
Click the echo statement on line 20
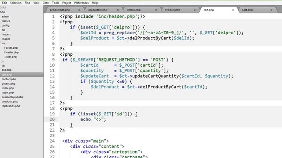click(x=93, y=119)
